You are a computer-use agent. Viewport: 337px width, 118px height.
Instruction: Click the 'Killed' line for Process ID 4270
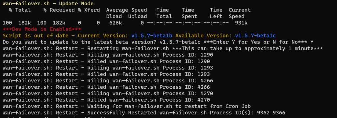click(x=106, y=100)
